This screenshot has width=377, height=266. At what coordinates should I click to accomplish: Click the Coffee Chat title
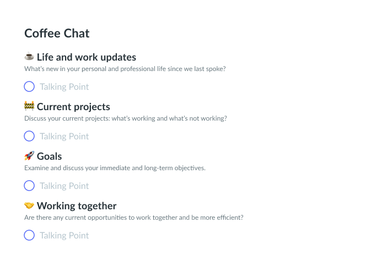pyautogui.click(x=57, y=33)
